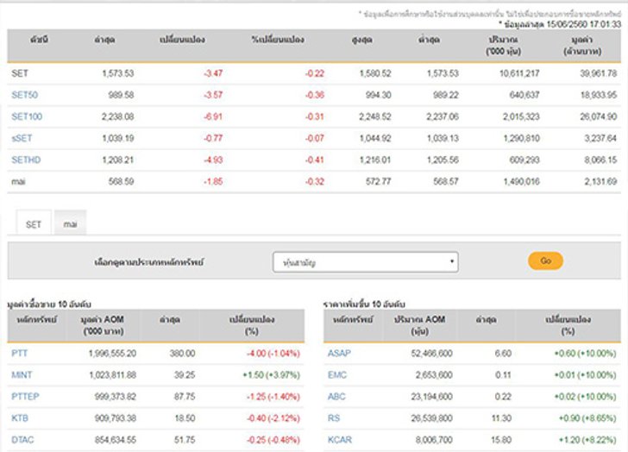Open the PTTEP stock link

[25, 396]
